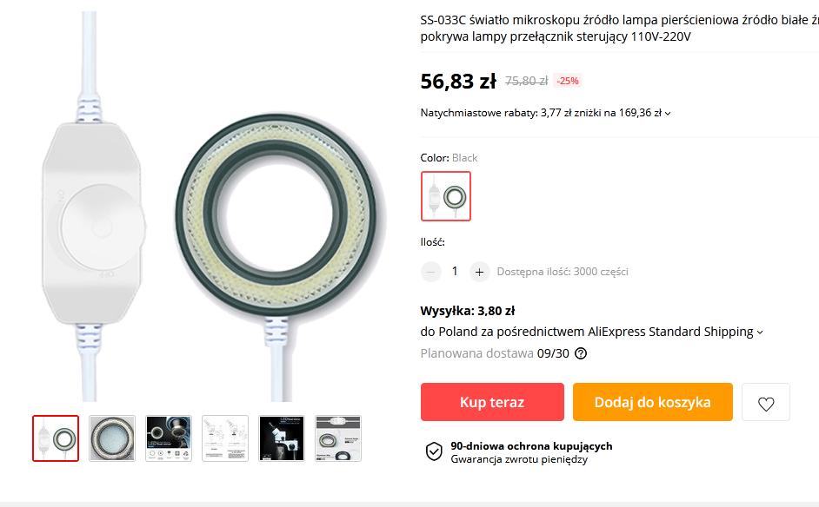The image size is (819, 507).
Task: Select first thumbnail with lamp and switch
Action: pos(56,438)
